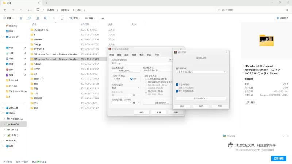The width and height of the screenshot is (292, 164).
Task: Click the Delete trash bin icon
Action: click(x=62, y=18)
